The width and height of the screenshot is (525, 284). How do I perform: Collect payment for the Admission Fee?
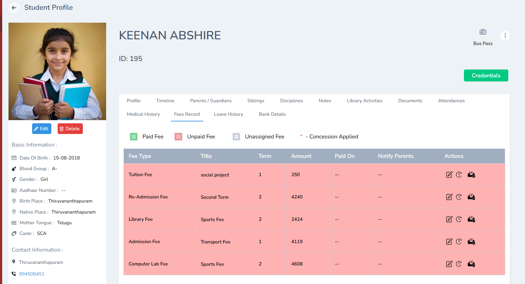pyautogui.click(x=471, y=242)
